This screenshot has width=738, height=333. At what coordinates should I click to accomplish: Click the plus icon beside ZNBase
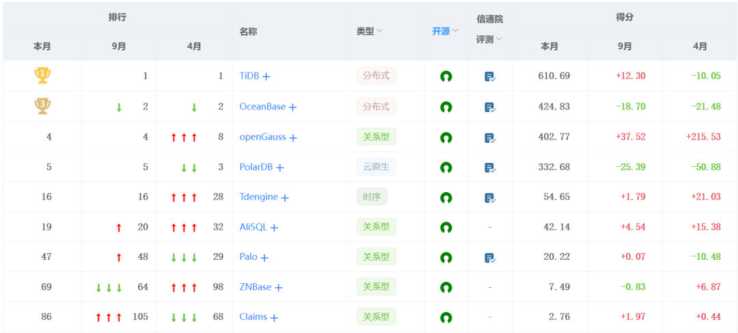click(x=278, y=287)
